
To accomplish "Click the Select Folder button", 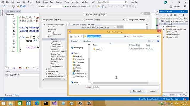I will [x=137, y=91].
